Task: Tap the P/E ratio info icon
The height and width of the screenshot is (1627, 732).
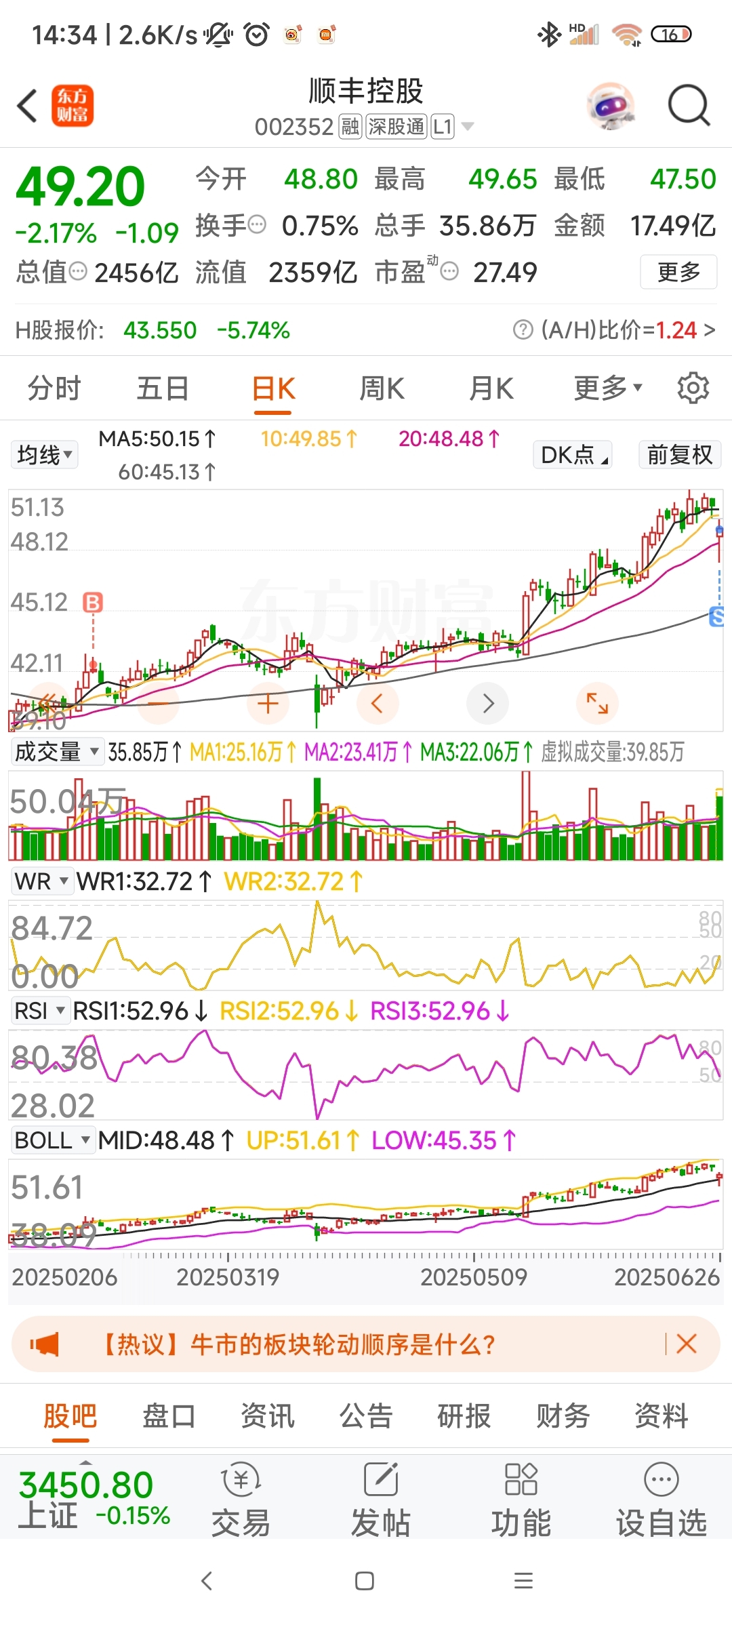Action: point(449,272)
